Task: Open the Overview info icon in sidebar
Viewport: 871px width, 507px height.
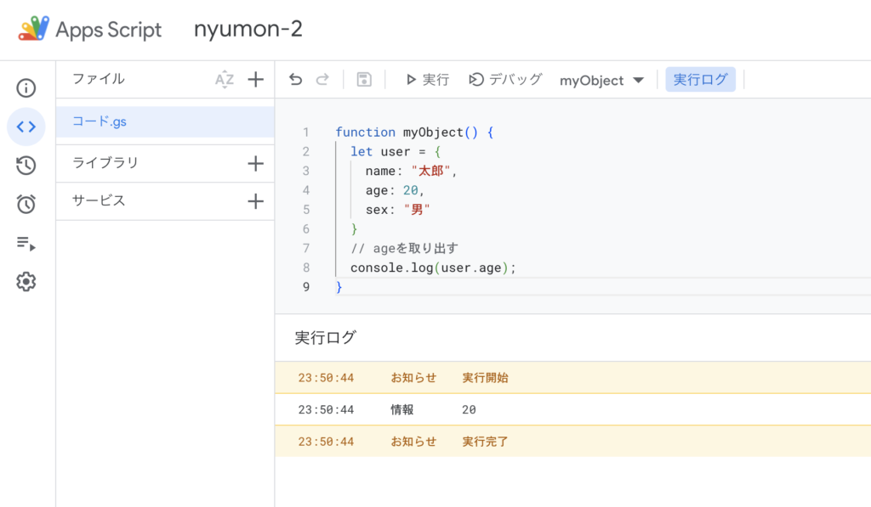Action: pos(26,87)
